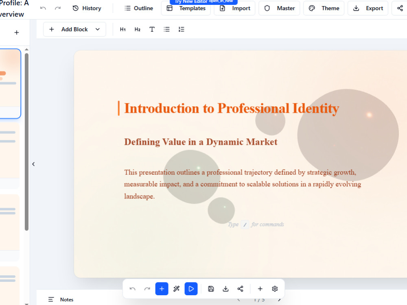The image size is (407, 305).
Task: Click the Export button
Action: click(x=368, y=8)
